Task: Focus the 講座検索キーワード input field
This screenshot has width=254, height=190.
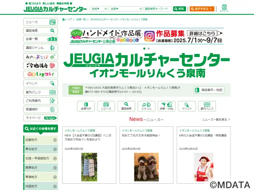Action: click(157, 9)
